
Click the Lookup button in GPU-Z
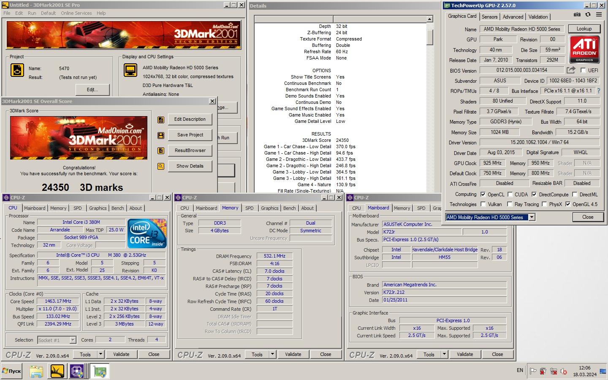(x=584, y=29)
